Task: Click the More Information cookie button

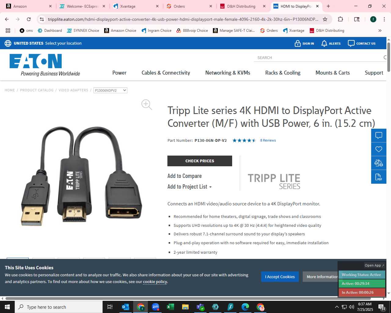Action: click(x=321, y=277)
